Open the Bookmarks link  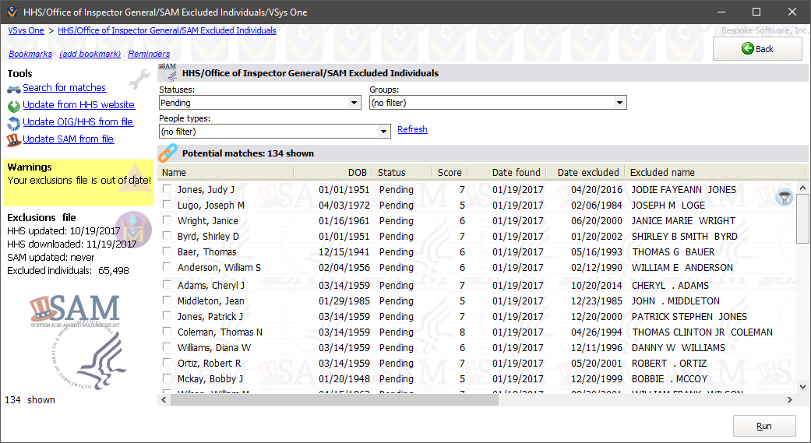pos(30,54)
